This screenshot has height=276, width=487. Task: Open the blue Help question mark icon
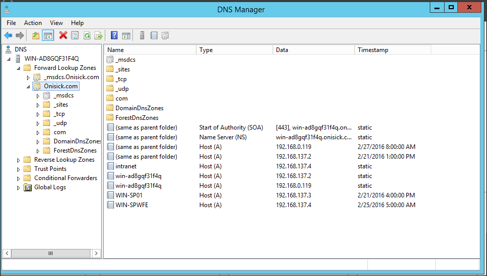coord(114,36)
